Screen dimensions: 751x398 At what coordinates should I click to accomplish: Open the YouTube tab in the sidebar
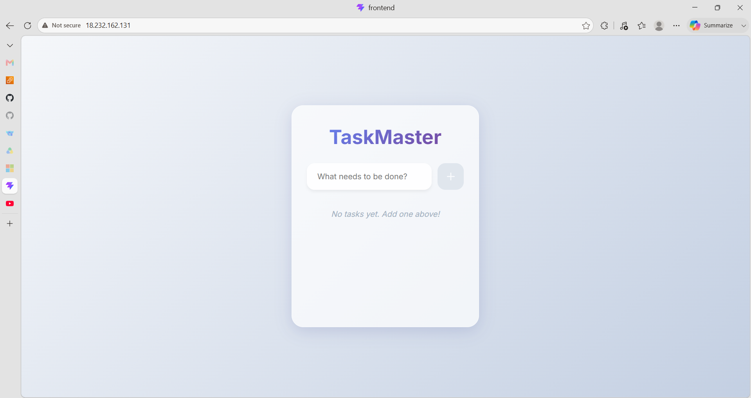[10, 204]
